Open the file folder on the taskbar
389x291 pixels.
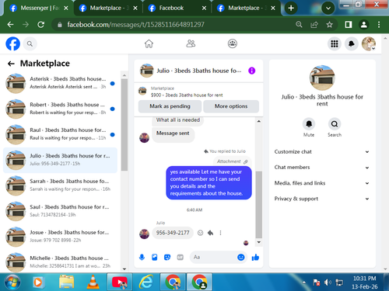[x=67, y=282]
